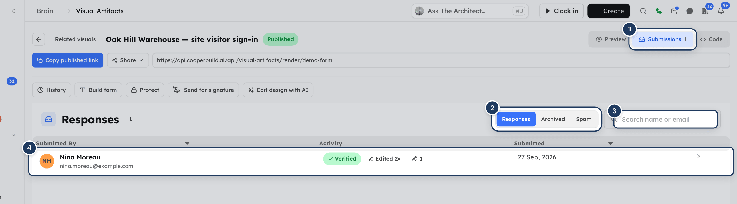Go to Visual Artifacts breadcrumb
737x204 pixels.
pos(100,11)
